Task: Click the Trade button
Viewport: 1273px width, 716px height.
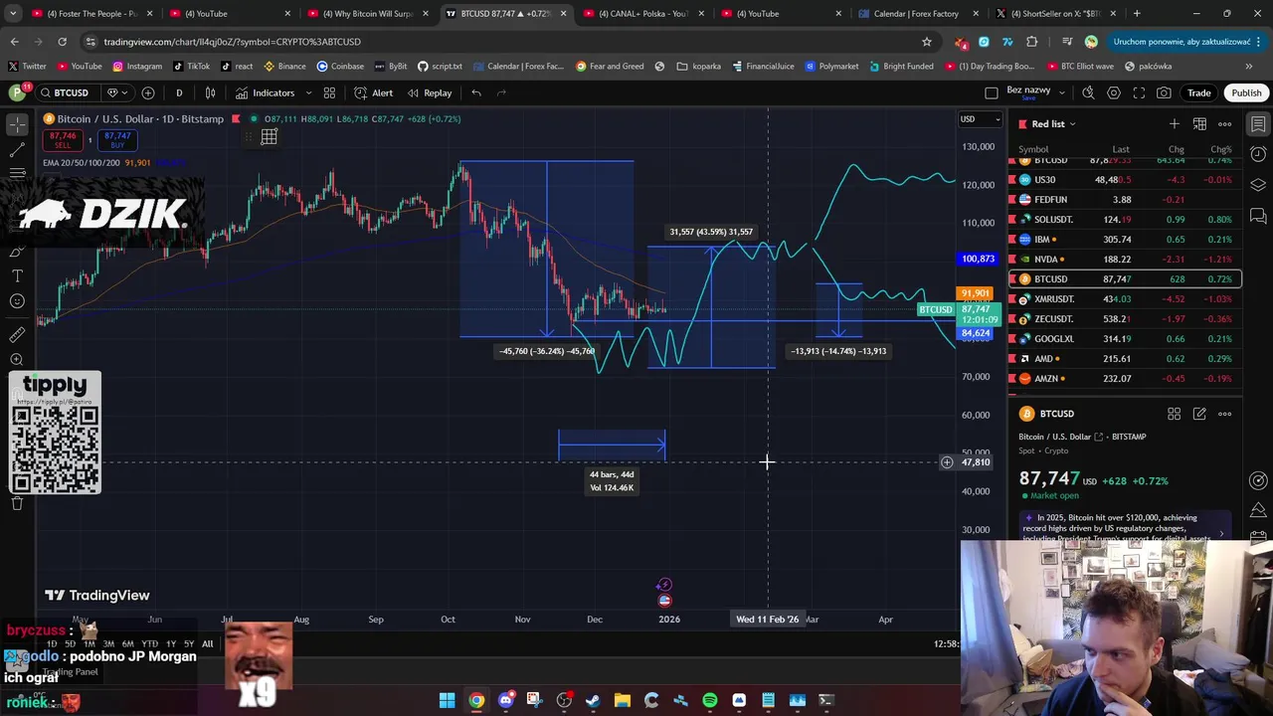Action: tap(1198, 92)
